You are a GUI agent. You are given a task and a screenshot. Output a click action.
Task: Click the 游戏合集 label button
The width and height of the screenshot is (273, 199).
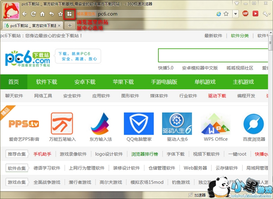[17, 182]
